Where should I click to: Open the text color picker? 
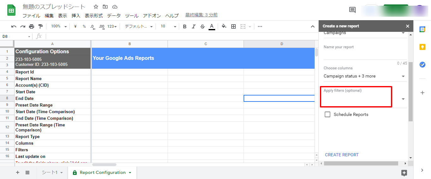tap(212, 27)
